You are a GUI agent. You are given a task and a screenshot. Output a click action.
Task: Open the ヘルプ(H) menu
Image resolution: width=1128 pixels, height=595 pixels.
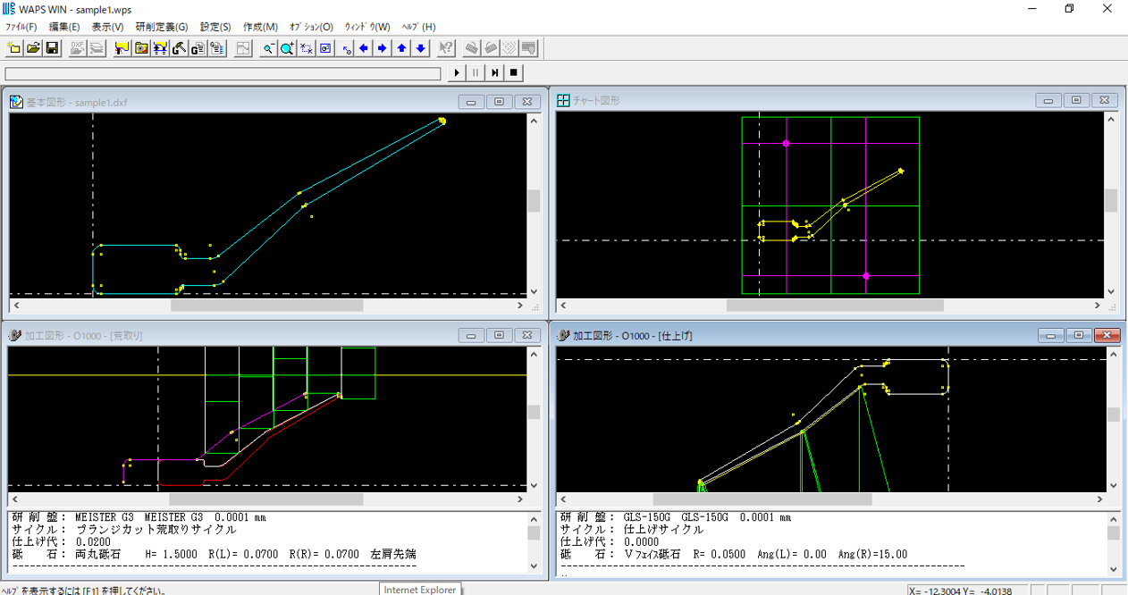pos(418,27)
